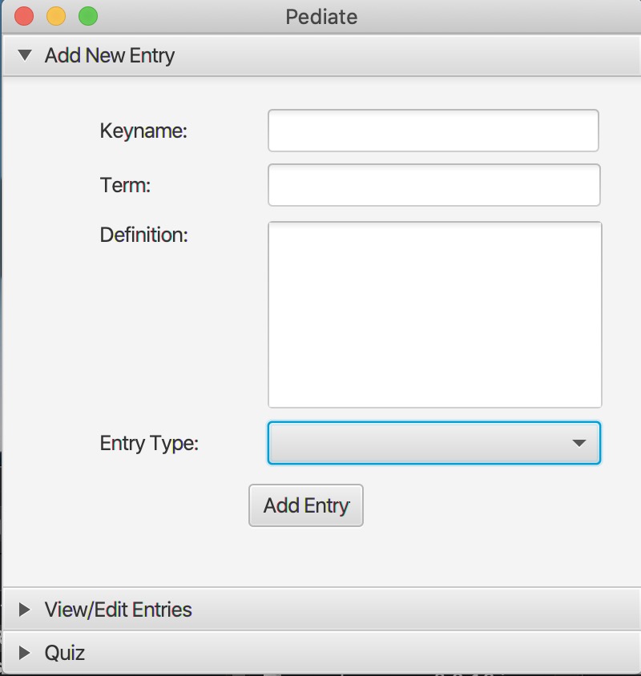
Task: Click the Entry Type label
Action: point(149,443)
